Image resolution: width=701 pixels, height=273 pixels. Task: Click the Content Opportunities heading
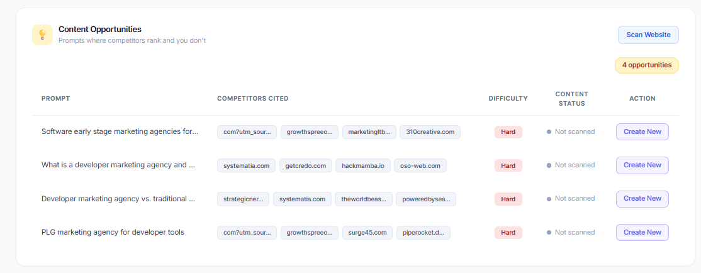pos(99,30)
